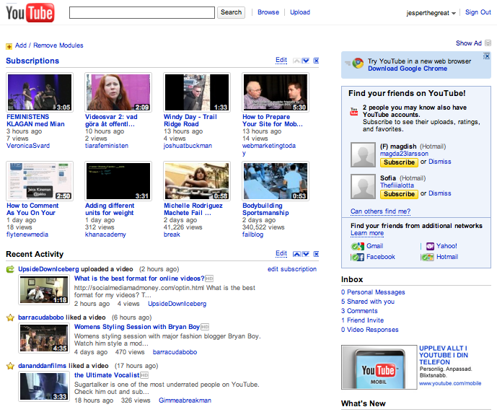Click the small YouTube icon in friends box

coord(354,112)
